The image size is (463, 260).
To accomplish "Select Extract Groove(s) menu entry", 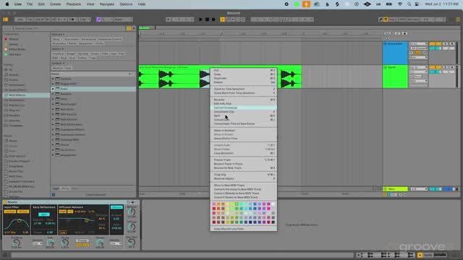I will point(244,108).
